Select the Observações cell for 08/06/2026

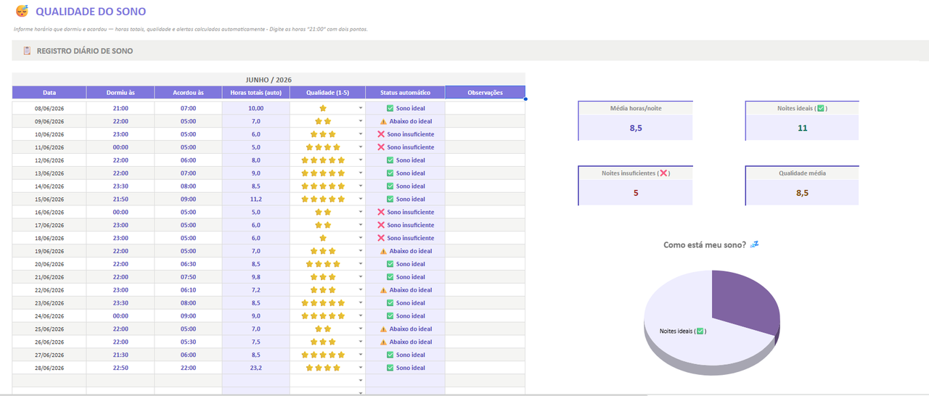(x=485, y=108)
